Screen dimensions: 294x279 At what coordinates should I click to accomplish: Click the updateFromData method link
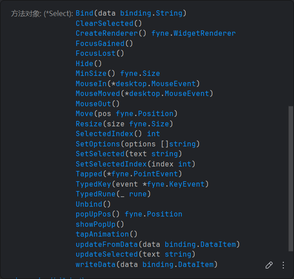[x=106, y=244]
